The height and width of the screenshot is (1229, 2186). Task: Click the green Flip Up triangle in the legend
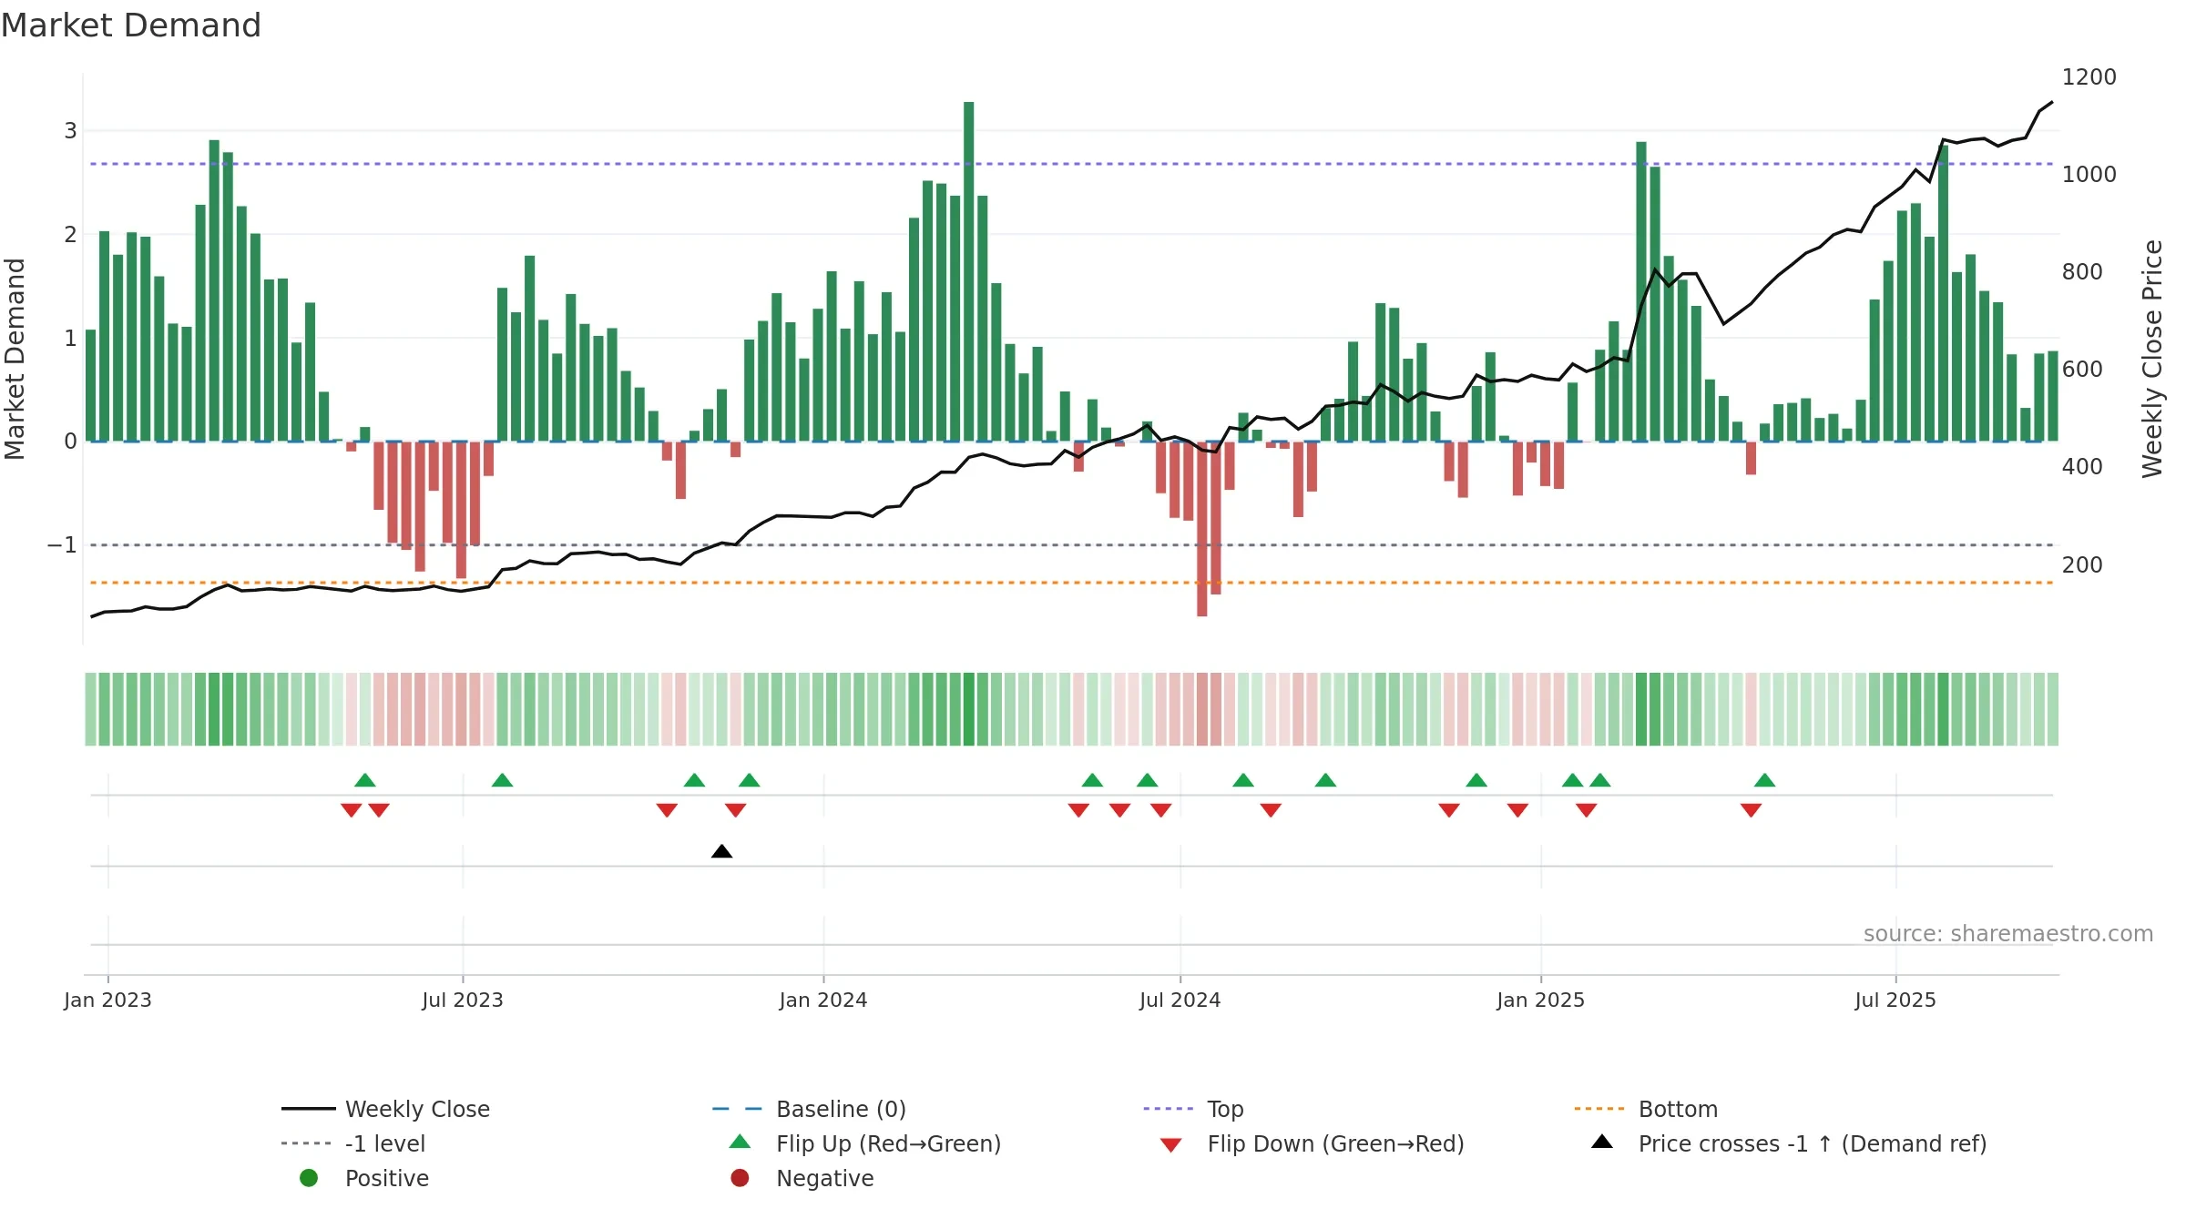click(x=741, y=1142)
